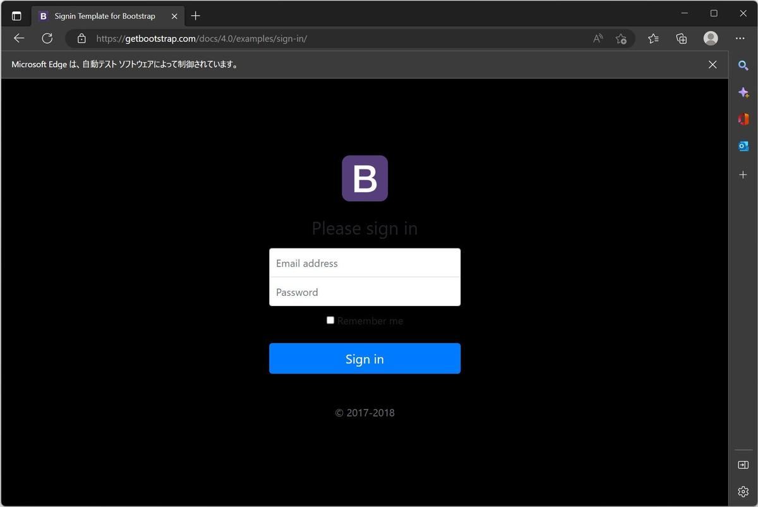Viewport: 758px width, 507px height.
Task: Open the tab actions menu icon
Action: [16, 16]
